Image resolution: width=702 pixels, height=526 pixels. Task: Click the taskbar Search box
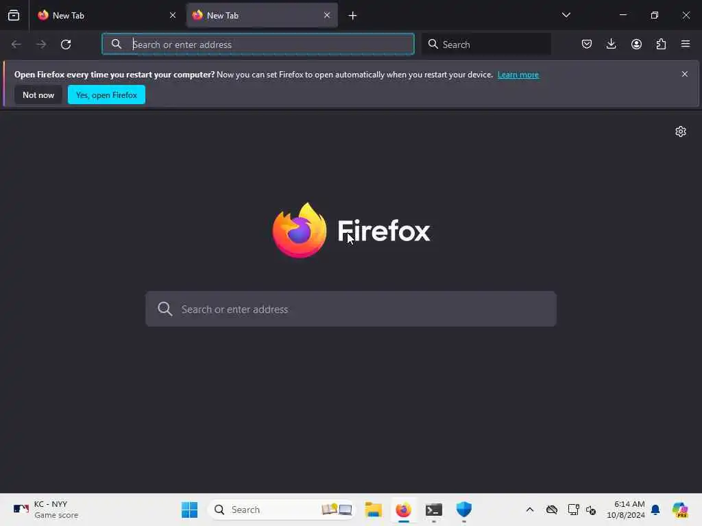tap(281, 510)
